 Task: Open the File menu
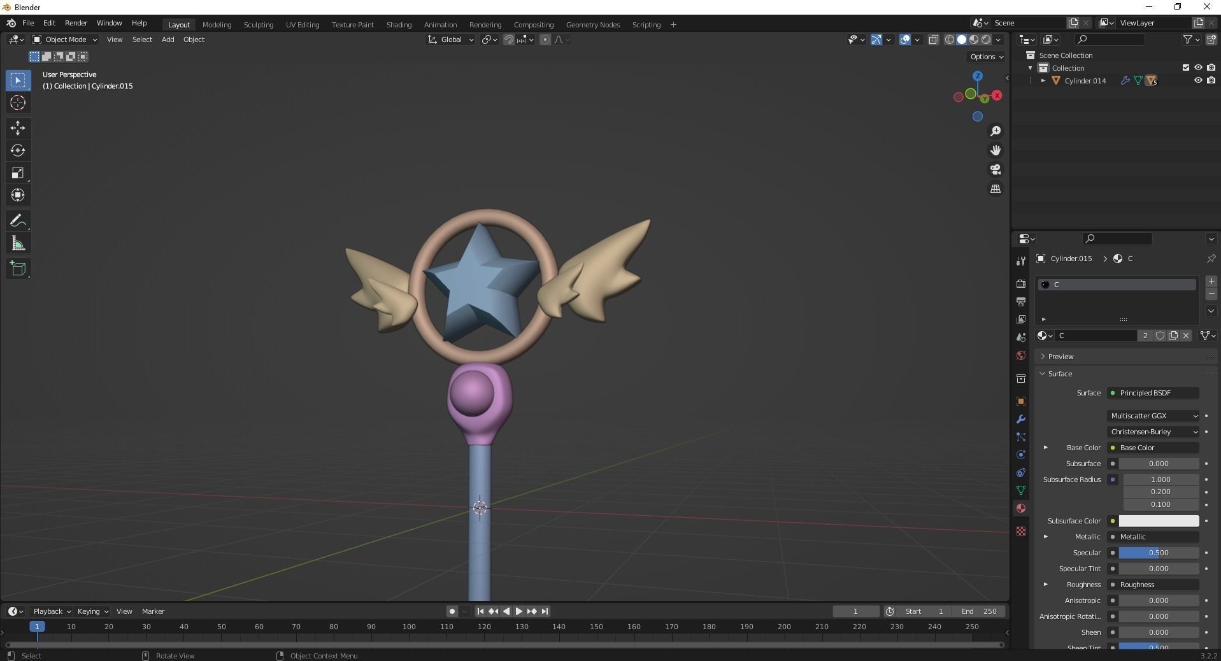pos(28,23)
